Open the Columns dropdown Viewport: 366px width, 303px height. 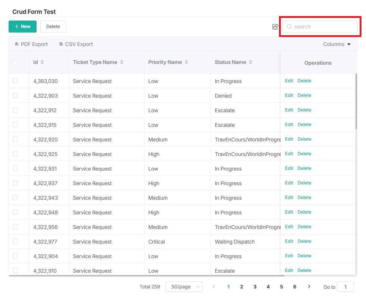click(x=337, y=44)
